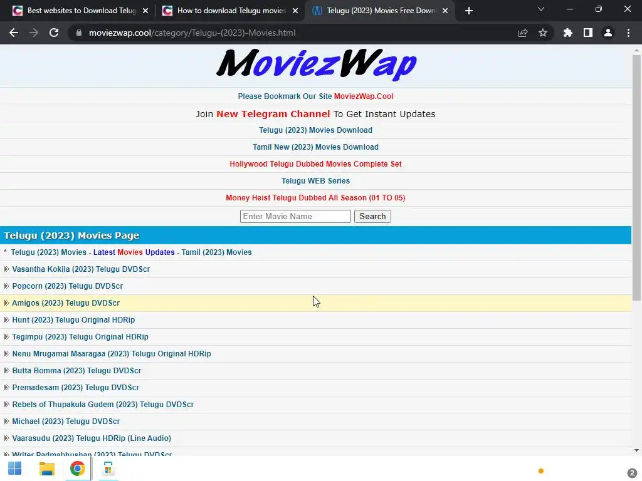Open the Windows Start menu
The width and height of the screenshot is (642, 481).
[x=15, y=468]
